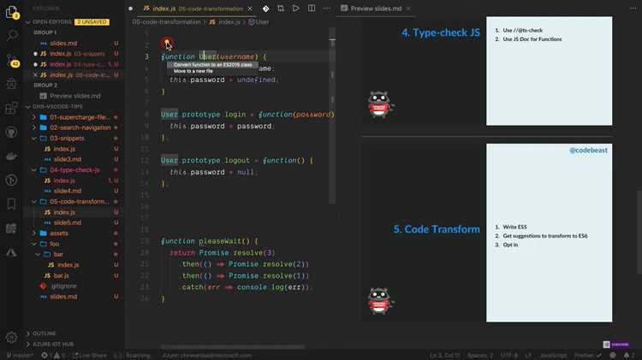The height and width of the screenshot is (360, 642).
Task: Close index.js 05-code entry in Open Editors
Action: coord(36,75)
